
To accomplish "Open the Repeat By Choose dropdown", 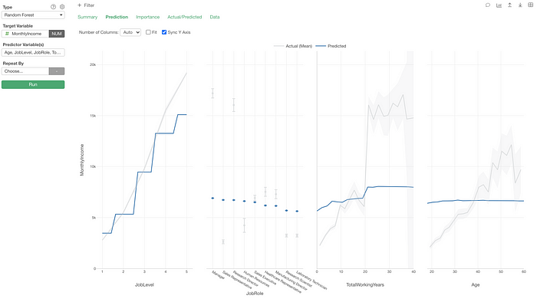I will [x=25, y=71].
